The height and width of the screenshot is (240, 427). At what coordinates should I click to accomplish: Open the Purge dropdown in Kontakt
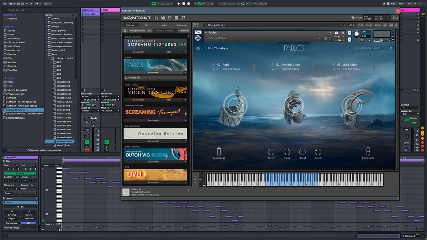coord(339,37)
